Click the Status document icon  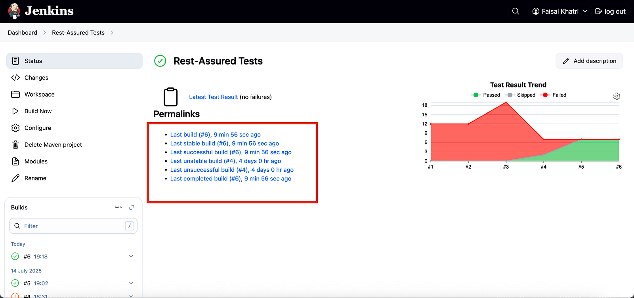point(15,61)
